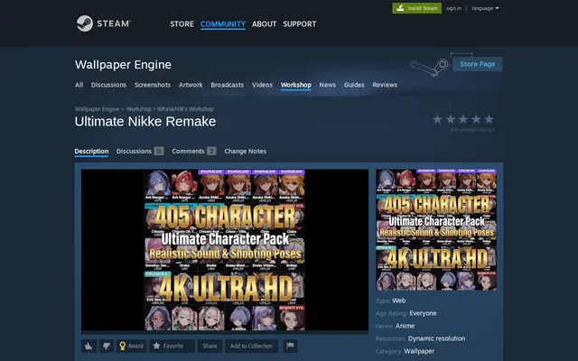Select the All hub tab
The image size is (578, 361).
click(x=79, y=85)
